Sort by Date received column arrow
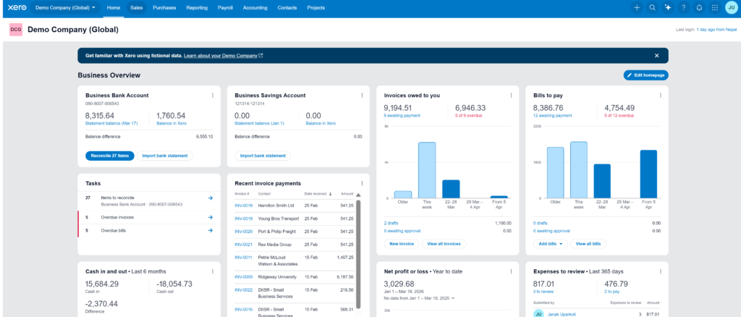 coord(331,194)
